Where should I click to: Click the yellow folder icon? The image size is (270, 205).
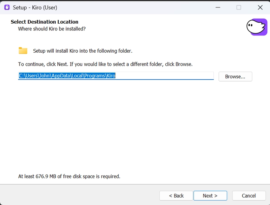pos(23,51)
